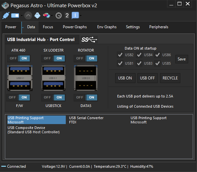Click Pegasus Astro app icon in title bar
Image resolution: width=197 pixels, height=172 pixels.
(5, 6)
